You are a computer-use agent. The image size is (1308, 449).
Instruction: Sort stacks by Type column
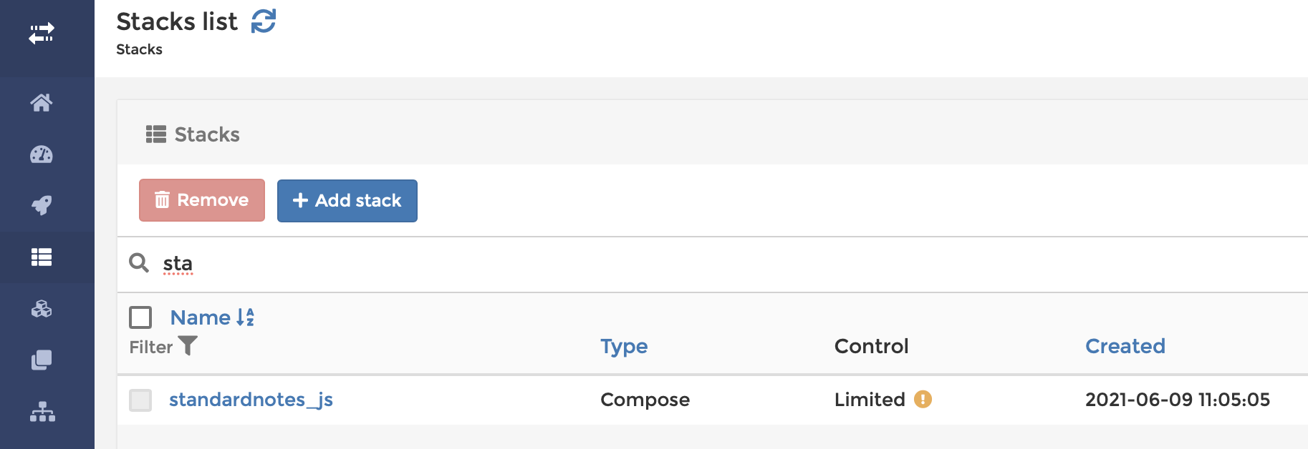coord(624,346)
